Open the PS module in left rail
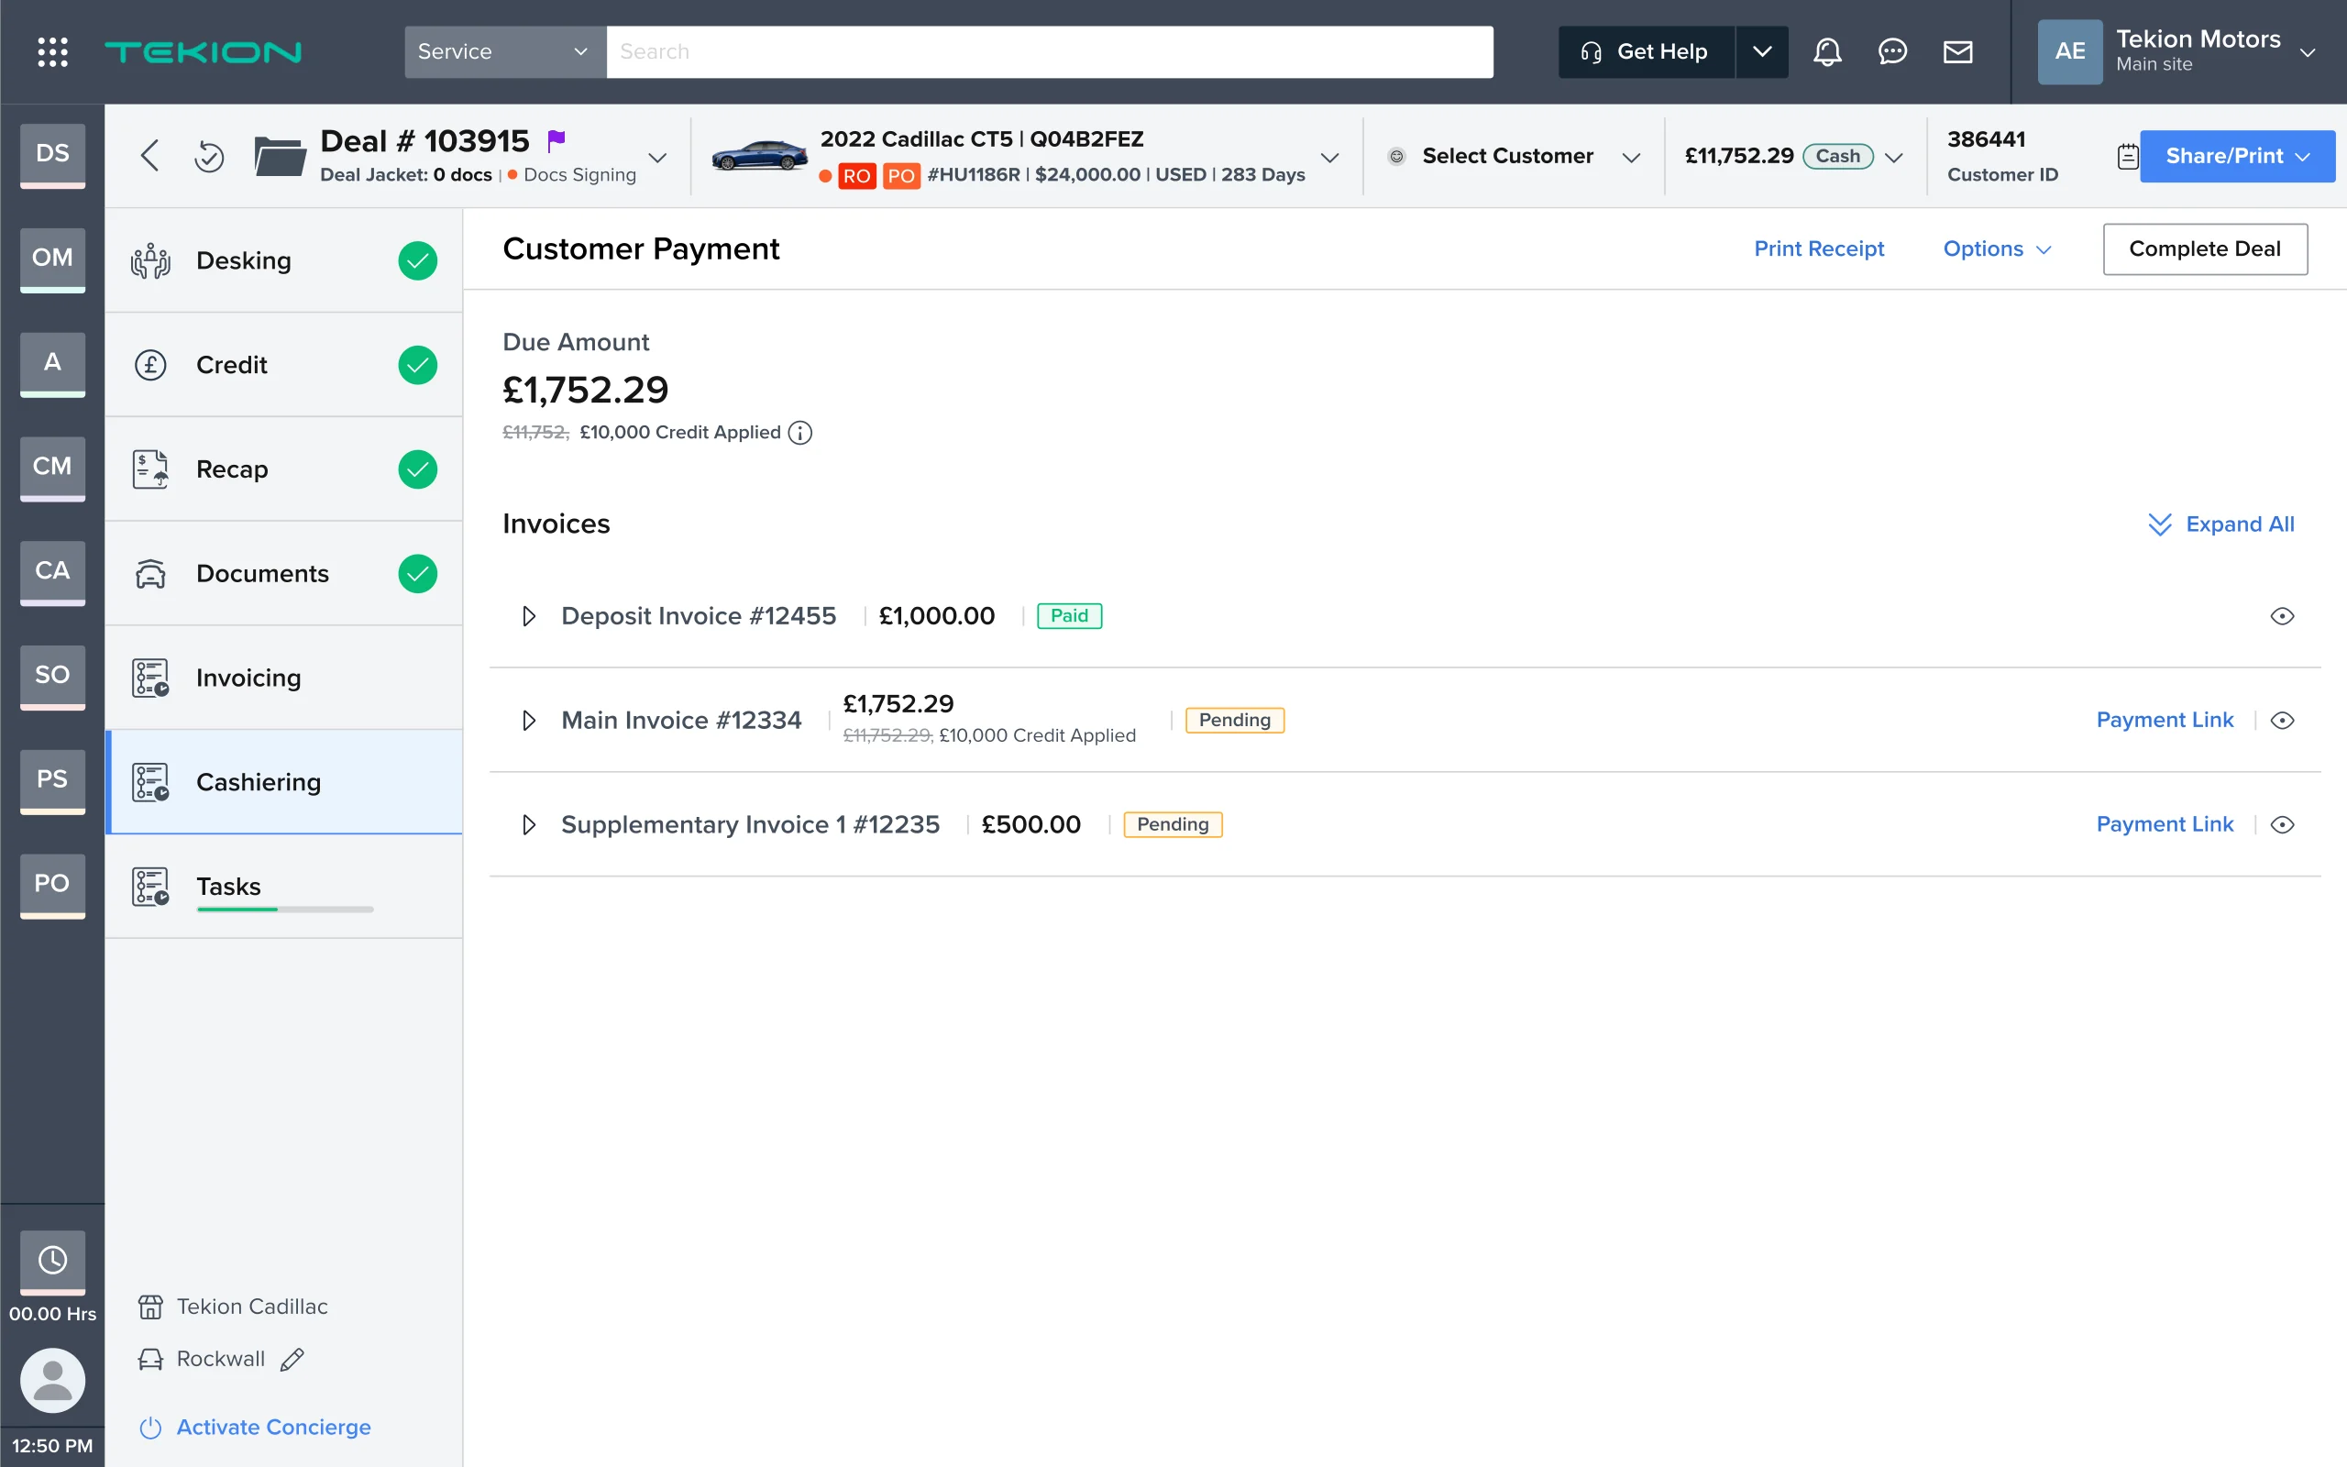This screenshot has width=2347, height=1467. pyautogui.click(x=52, y=780)
